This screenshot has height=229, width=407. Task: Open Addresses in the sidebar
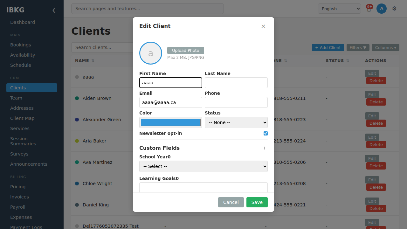click(32, 108)
